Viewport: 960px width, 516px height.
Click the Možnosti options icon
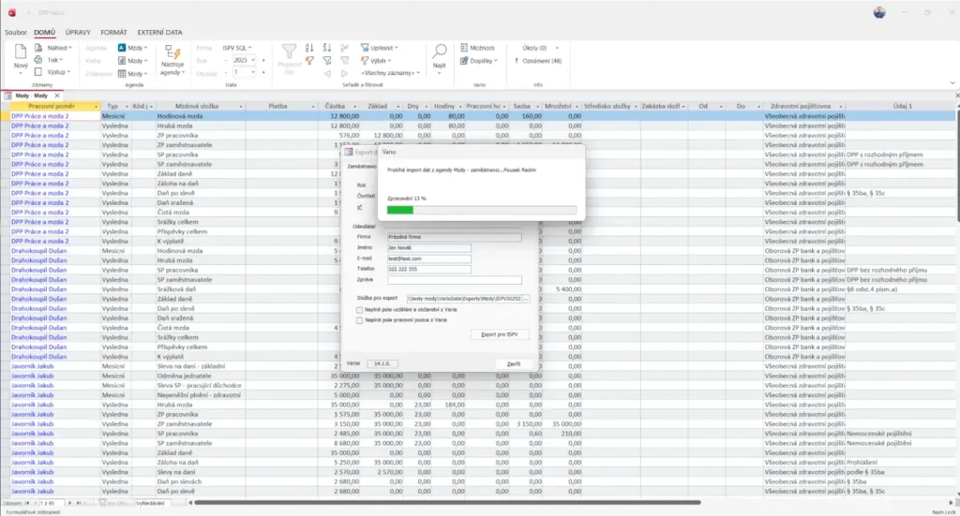[x=463, y=47]
